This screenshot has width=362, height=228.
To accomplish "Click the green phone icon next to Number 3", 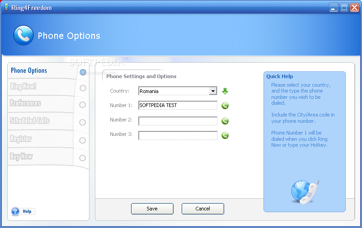I will tap(225, 135).
